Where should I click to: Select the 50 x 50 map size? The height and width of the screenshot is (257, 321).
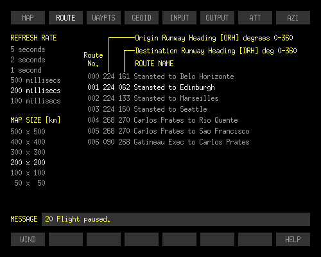30,183
